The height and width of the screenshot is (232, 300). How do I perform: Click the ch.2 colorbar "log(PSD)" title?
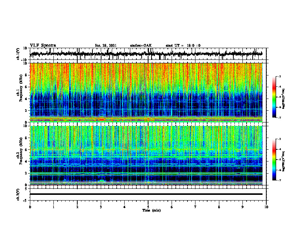pos(284,161)
